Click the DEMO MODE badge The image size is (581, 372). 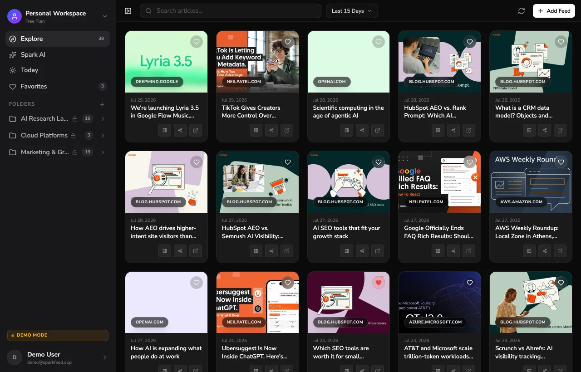point(58,335)
